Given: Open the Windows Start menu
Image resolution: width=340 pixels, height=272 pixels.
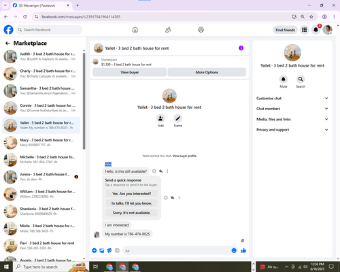Looking at the screenshot, I should coord(6,267).
